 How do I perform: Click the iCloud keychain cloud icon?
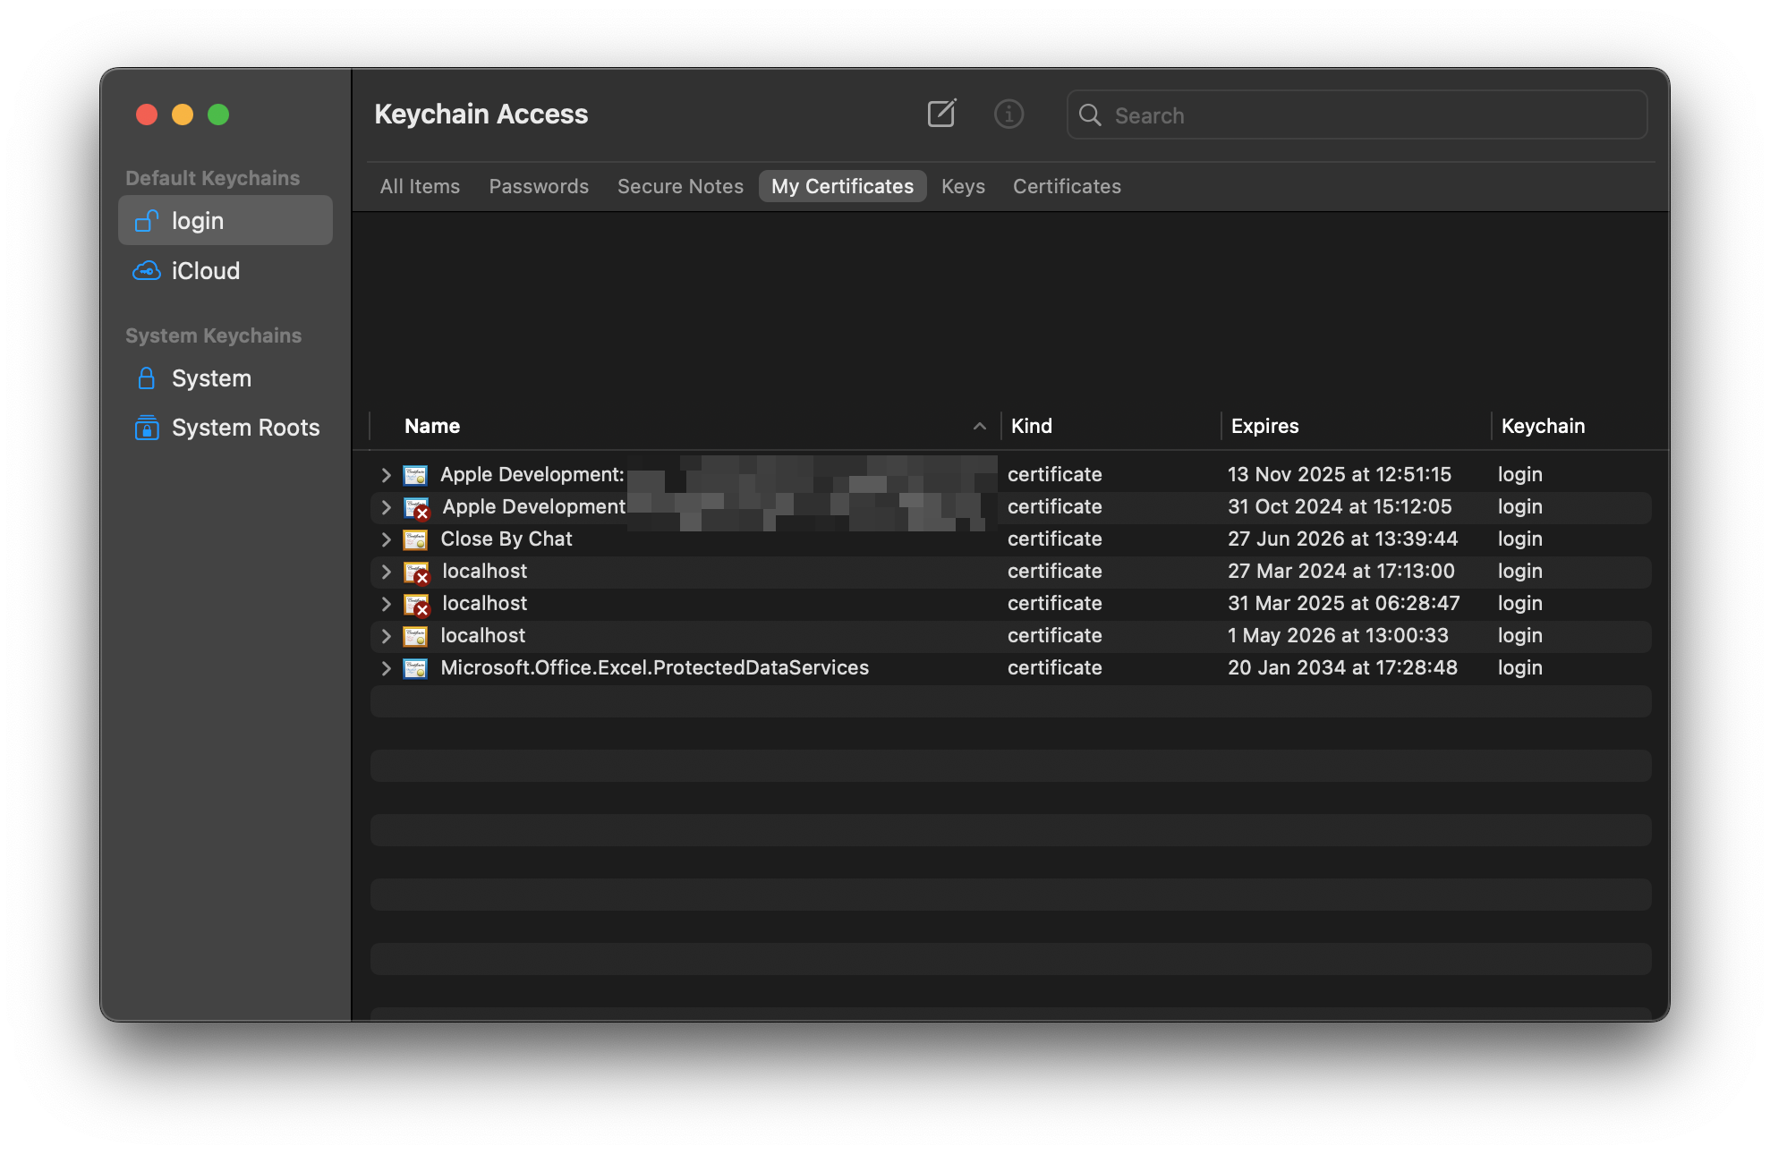point(146,270)
